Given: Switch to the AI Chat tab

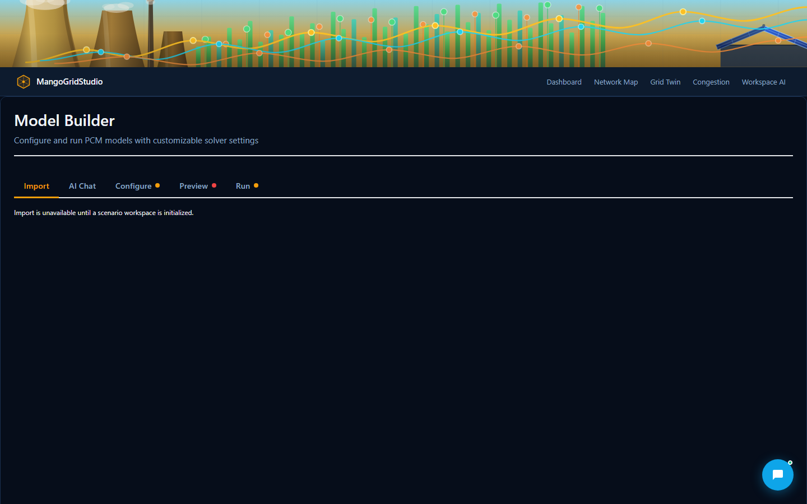Looking at the screenshot, I should coord(82,186).
